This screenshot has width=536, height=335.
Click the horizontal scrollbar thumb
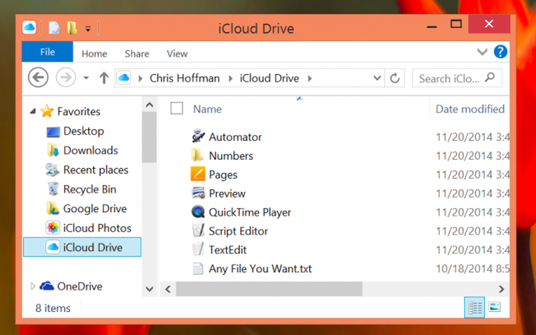pos(269,289)
